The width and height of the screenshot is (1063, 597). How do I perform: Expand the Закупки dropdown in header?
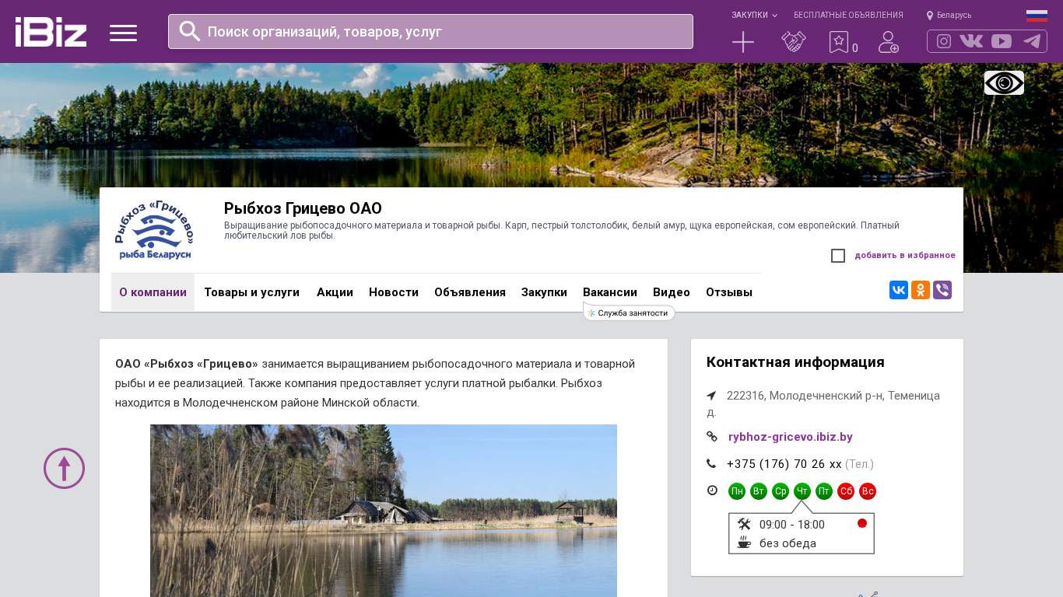click(754, 16)
